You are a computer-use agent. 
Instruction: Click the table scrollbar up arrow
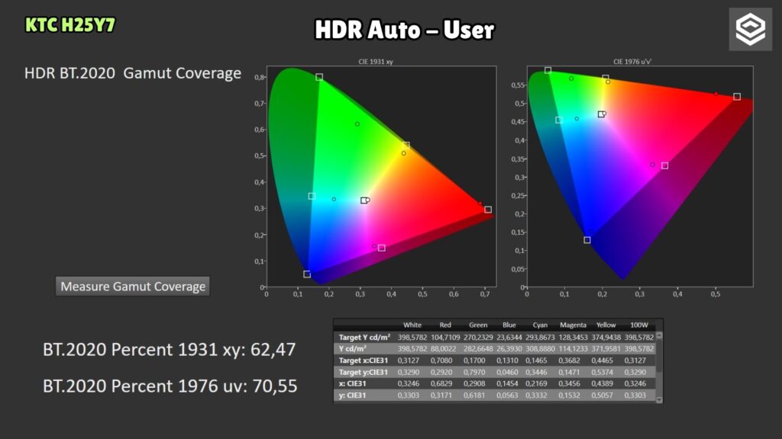pyautogui.click(x=659, y=336)
